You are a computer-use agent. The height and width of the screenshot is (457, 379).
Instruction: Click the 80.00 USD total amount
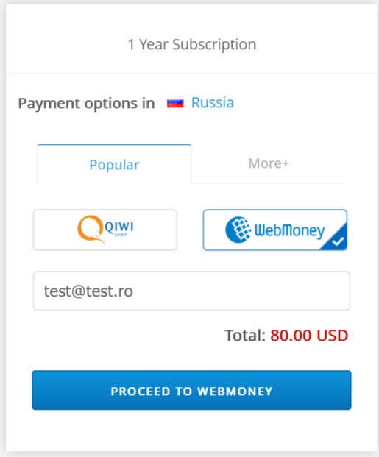[309, 336]
